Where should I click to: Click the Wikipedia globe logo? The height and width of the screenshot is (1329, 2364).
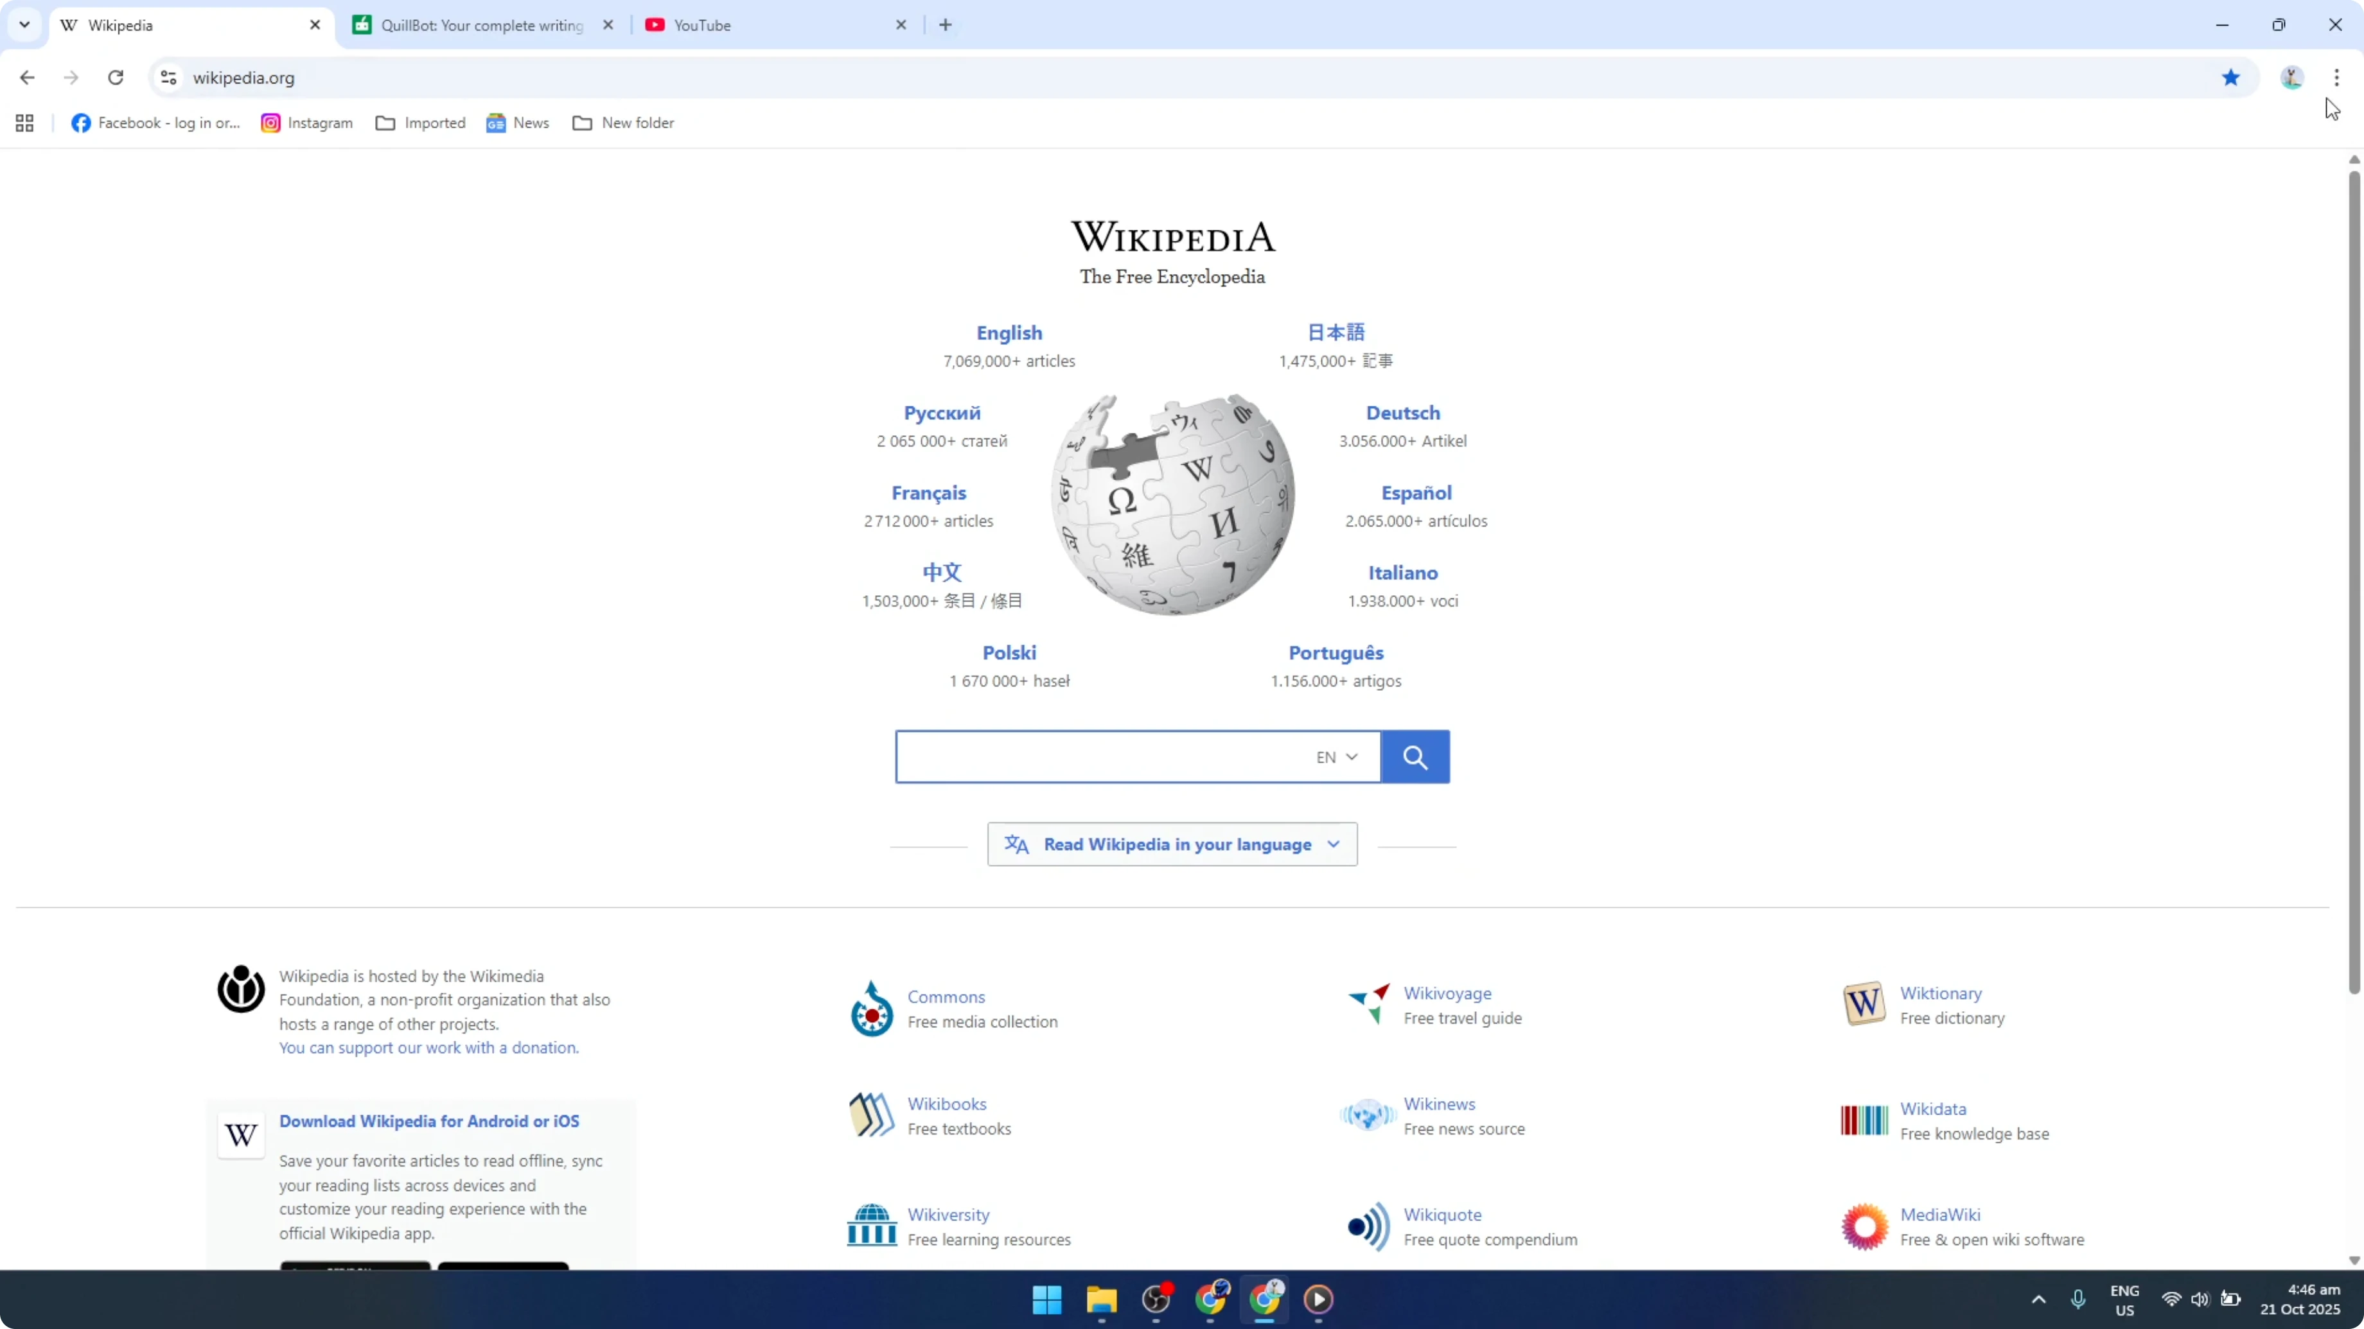tap(1173, 505)
